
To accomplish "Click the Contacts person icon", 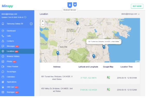I will 3,41.
